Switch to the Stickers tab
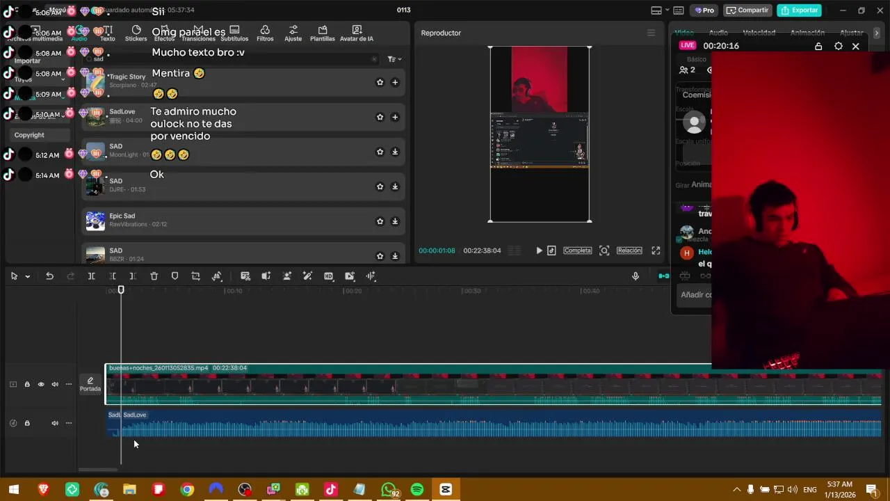The width and height of the screenshot is (890, 501). (136, 33)
